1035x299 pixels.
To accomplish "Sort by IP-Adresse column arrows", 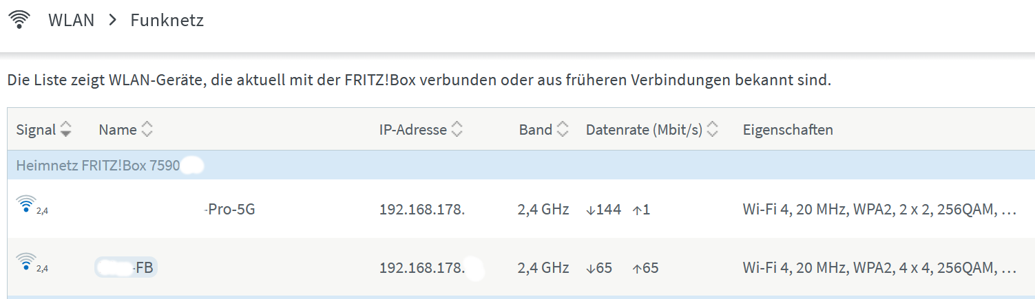I will [457, 129].
